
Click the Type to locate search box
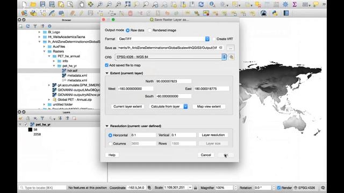click(x=42, y=188)
